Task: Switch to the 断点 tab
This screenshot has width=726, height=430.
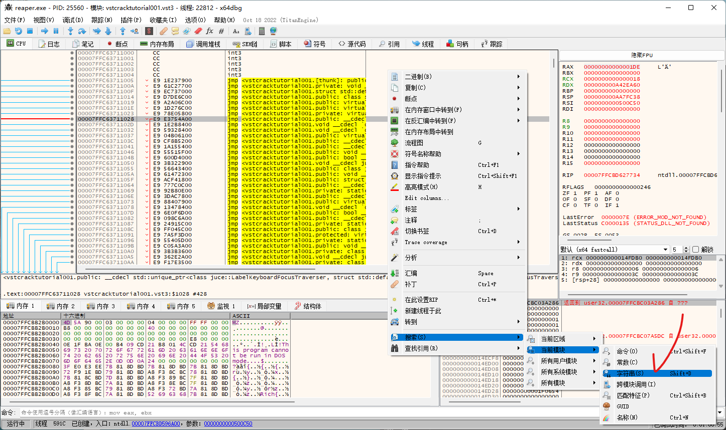Action: (x=116, y=44)
